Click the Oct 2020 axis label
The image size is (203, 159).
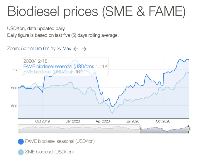163,121
